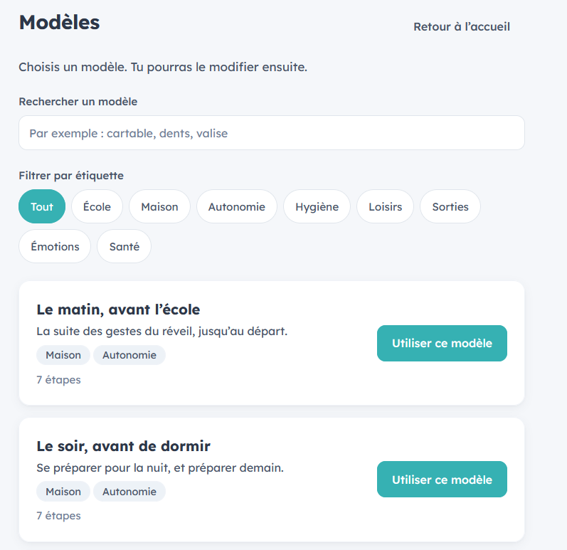Open the Le soir, avant de dormir card title
The width and height of the screenshot is (567, 550).
coord(123,446)
